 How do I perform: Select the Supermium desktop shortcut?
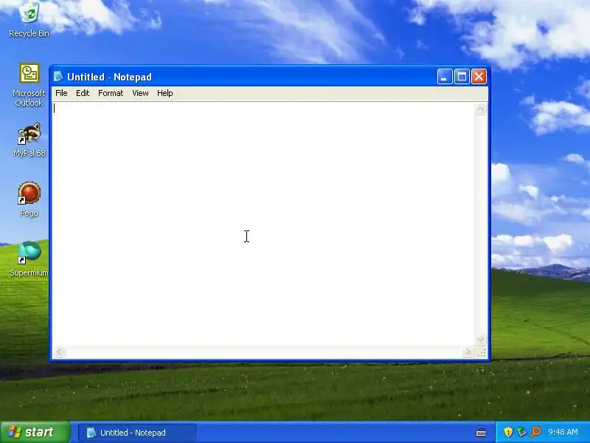click(29, 259)
